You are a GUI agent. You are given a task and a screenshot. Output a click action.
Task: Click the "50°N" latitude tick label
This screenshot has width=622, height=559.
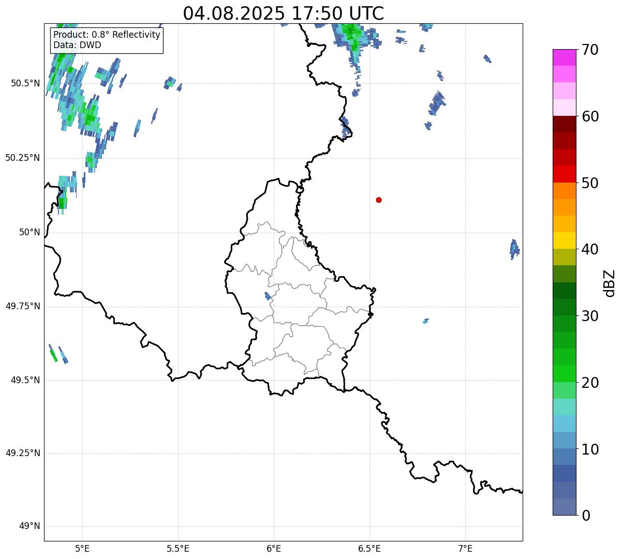(x=29, y=232)
